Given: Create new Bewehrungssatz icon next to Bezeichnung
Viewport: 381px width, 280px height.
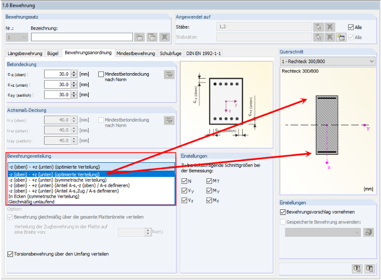Looking at the screenshot, I should [139, 37].
